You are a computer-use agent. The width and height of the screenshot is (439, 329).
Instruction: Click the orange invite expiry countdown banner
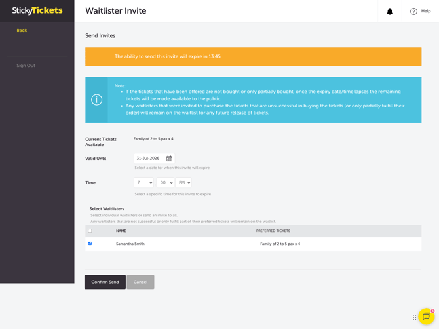pyautogui.click(x=254, y=56)
